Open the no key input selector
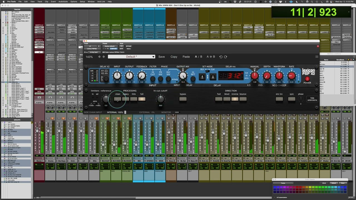 (x=94, y=52)
